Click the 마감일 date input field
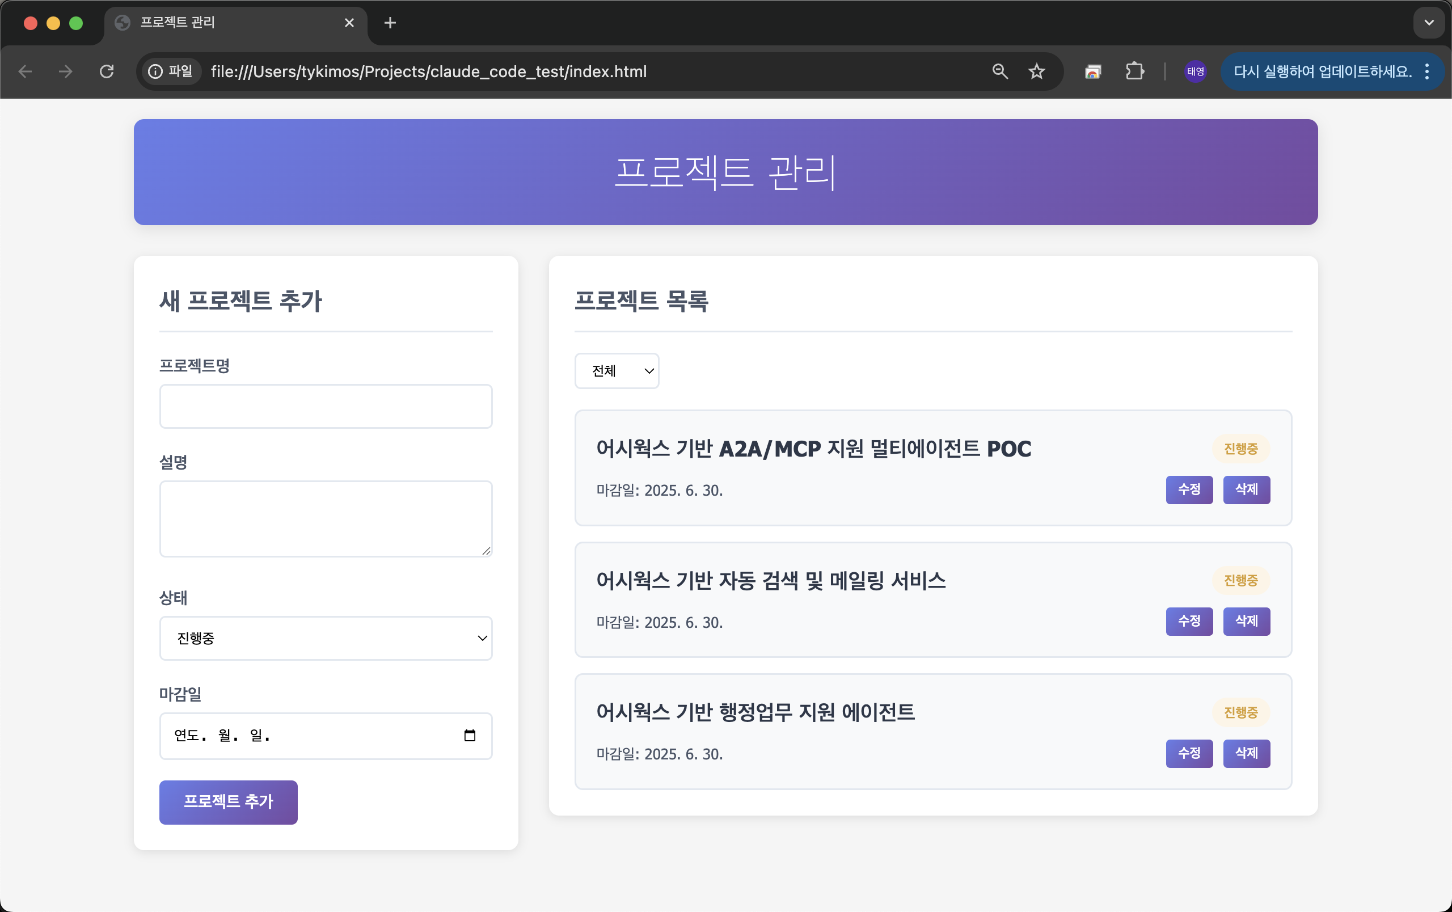 coord(326,736)
